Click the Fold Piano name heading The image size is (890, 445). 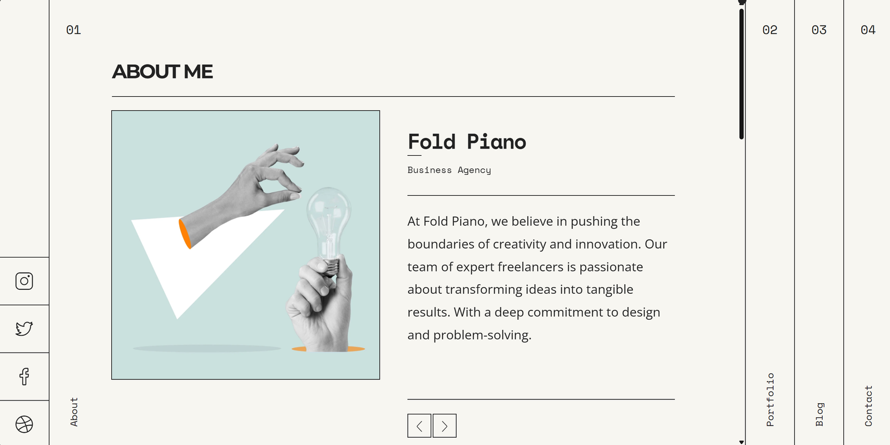pyautogui.click(x=467, y=142)
